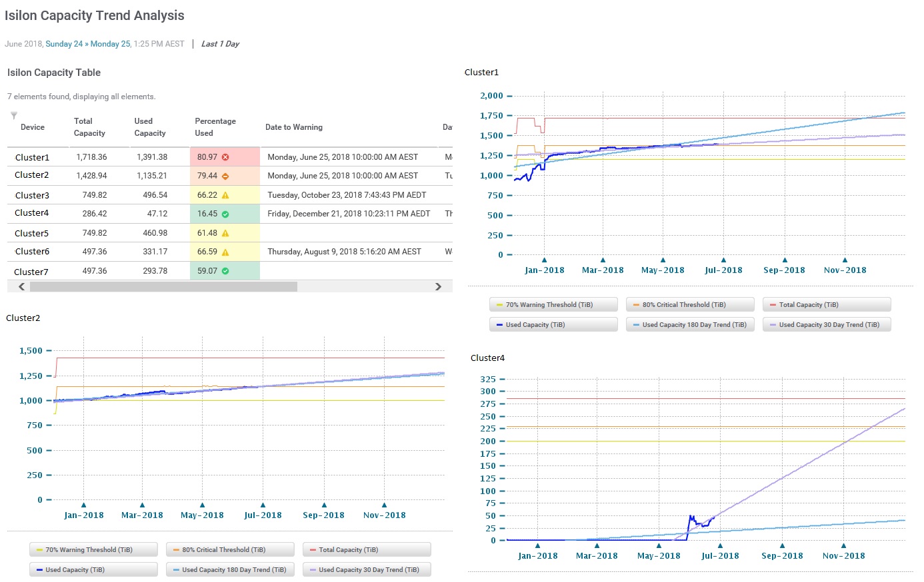Open the Last 1 Day time range selector

(220, 44)
